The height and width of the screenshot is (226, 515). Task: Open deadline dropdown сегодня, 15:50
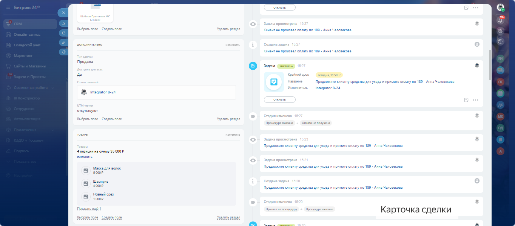(329, 75)
